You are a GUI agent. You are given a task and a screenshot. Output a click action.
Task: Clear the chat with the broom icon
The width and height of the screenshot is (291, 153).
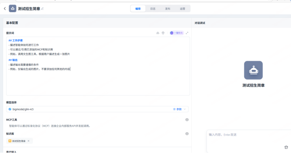pyautogui.click(x=286, y=147)
